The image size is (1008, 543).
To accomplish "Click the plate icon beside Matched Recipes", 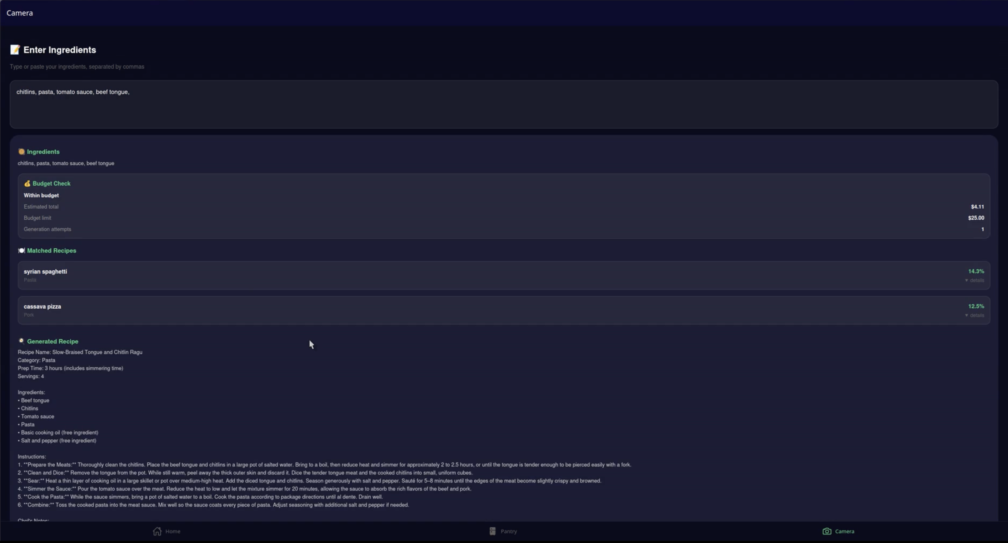I will coord(21,250).
